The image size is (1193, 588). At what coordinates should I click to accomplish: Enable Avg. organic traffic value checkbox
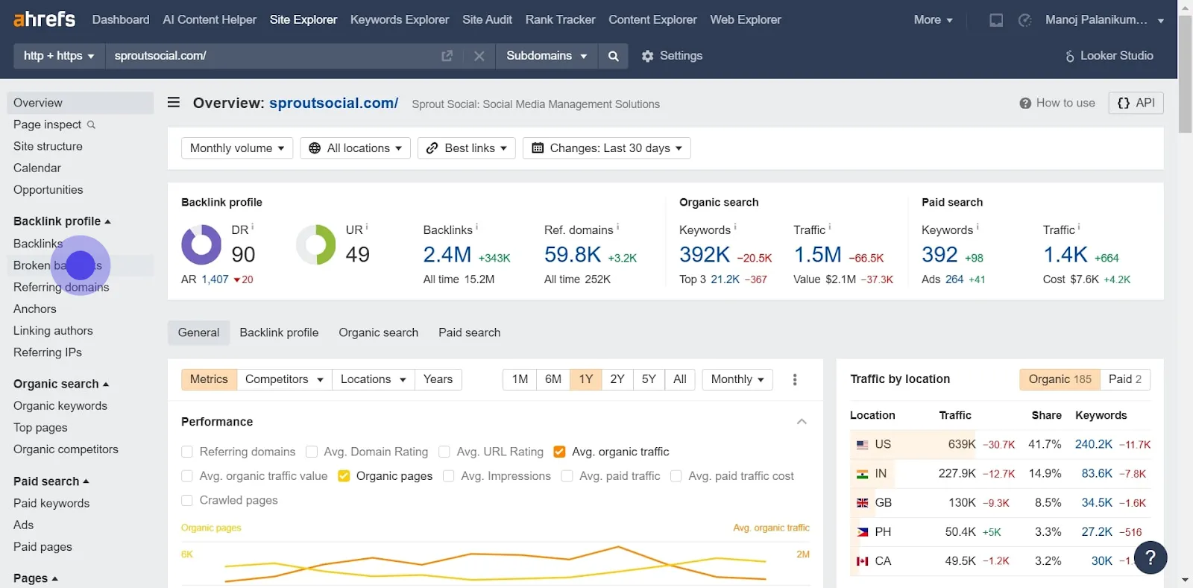(187, 476)
